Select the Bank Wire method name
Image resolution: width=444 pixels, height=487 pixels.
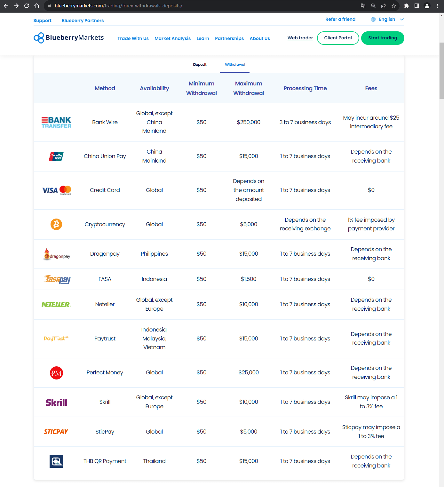pos(105,122)
